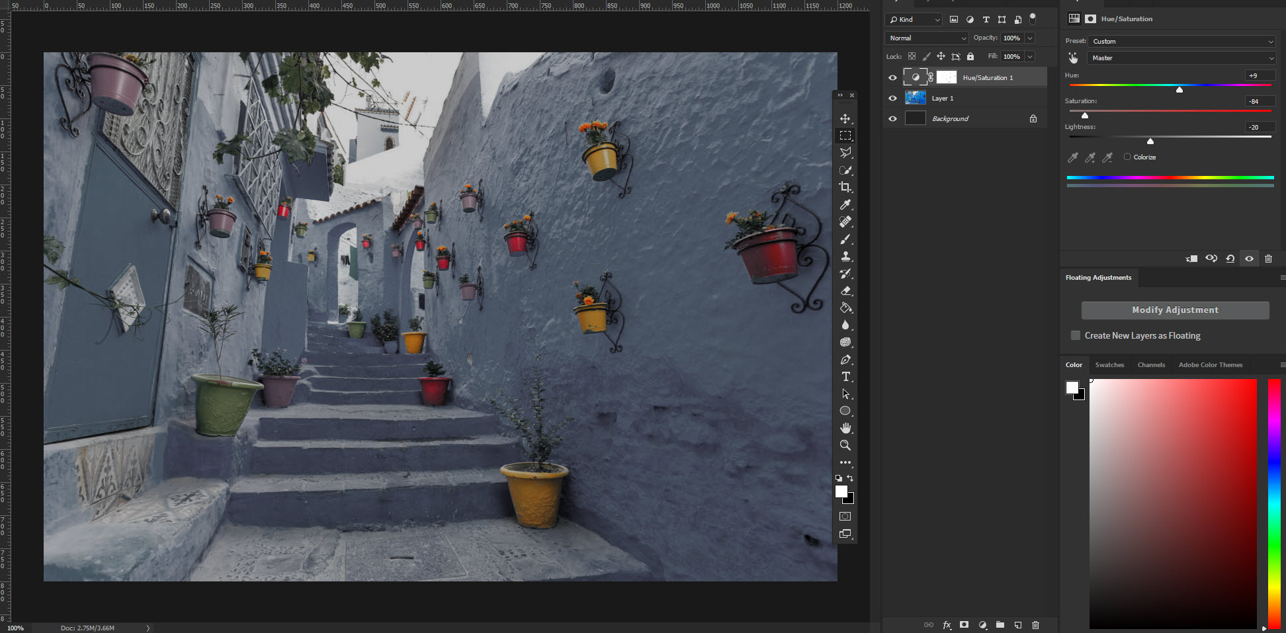Open the Kind layer filter dropdown
The height and width of the screenshot is (633, 1286).
click(914, 19)
